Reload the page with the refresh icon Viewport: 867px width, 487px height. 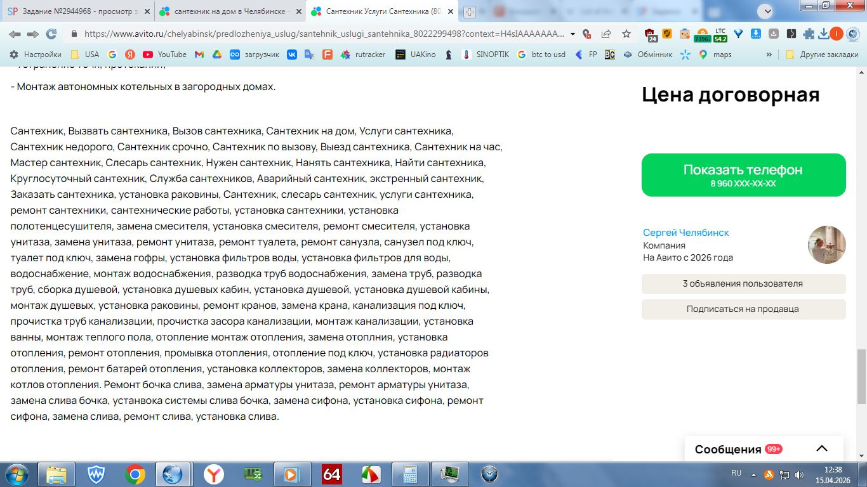pos(51,34)
